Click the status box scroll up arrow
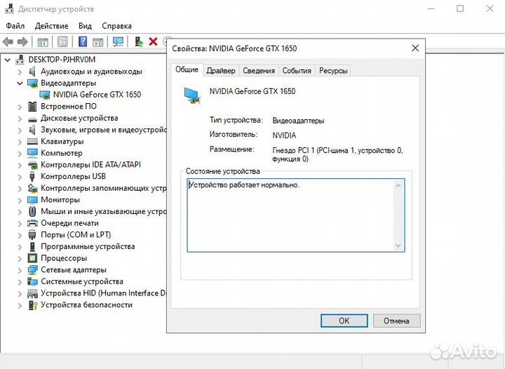 398,186
